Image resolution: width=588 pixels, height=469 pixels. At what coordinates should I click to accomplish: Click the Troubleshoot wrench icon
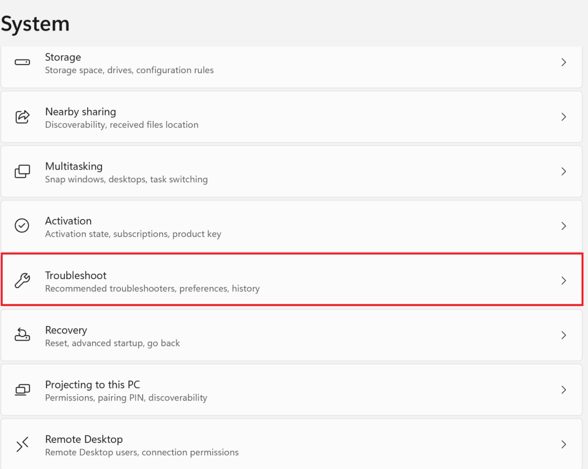tap(22, 281)
